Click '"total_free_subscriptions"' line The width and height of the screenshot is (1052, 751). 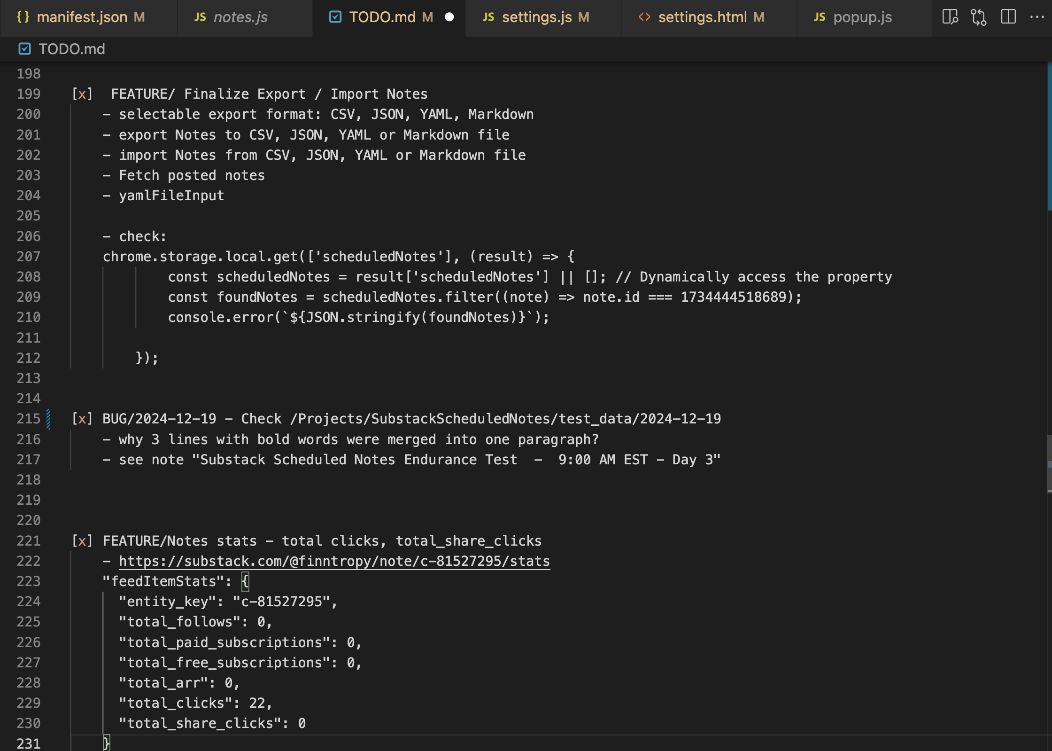click(x=240, y=663)
